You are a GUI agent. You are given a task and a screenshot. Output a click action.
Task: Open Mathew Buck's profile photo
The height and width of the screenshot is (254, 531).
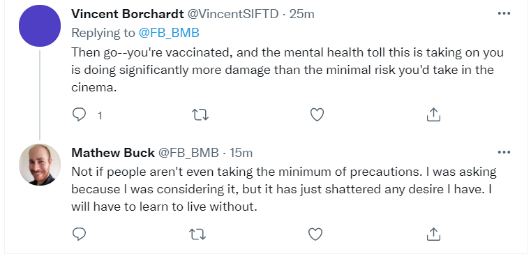[40, 165]
